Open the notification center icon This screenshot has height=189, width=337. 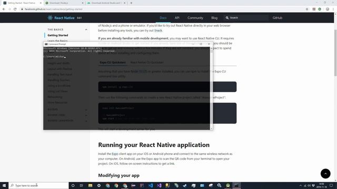click(x=331, y=185)
